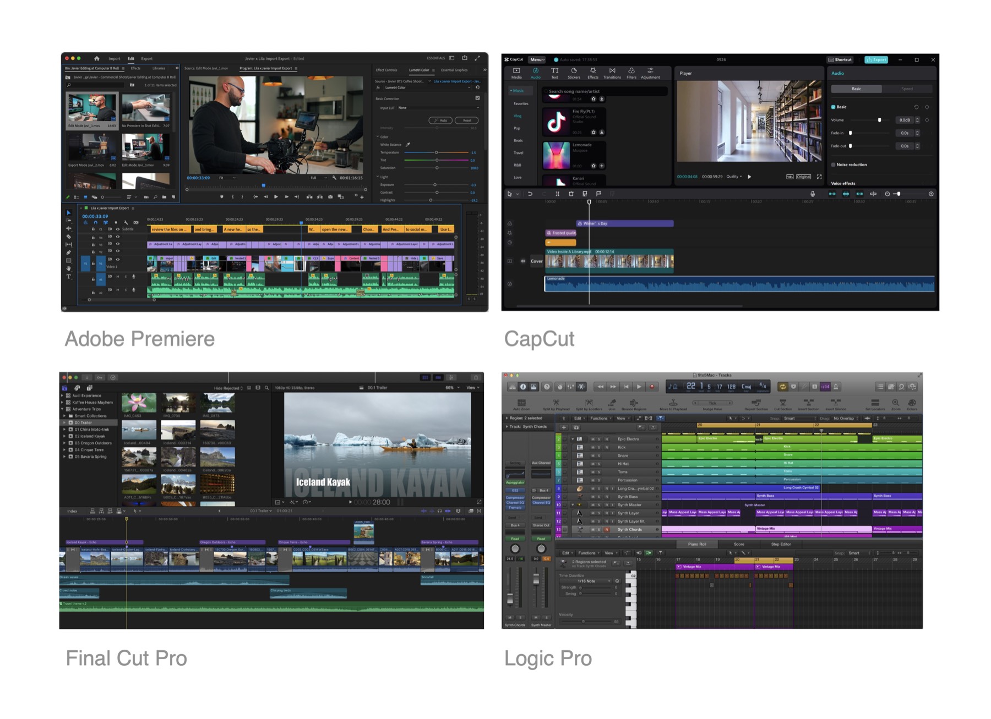Mute the Kick track in Logic Pro

click(x=592, y=447)
